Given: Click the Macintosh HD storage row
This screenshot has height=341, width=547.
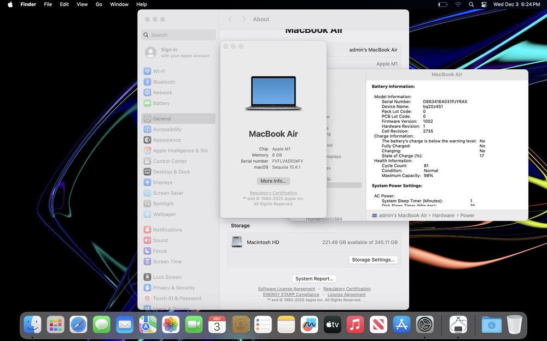Looking at the screenshot, I should [x=314, y=242].
